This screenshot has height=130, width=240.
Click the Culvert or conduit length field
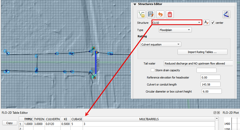click(x=210, y=84)
